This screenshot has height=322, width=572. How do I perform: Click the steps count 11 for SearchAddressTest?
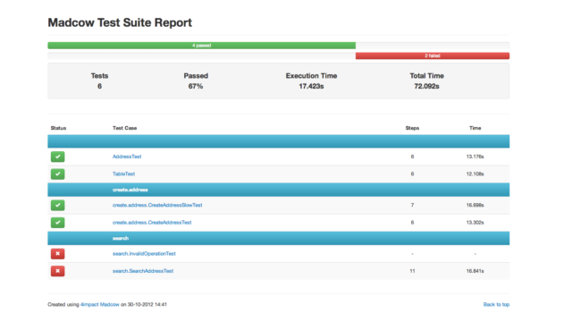(x=412, y=271)
